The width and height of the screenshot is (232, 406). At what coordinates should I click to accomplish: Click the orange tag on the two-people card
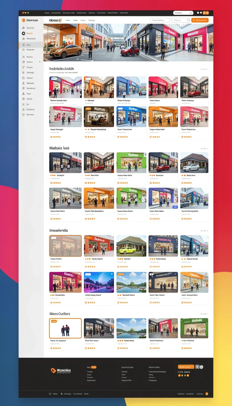pyautogui.click(x=54, y=321)
